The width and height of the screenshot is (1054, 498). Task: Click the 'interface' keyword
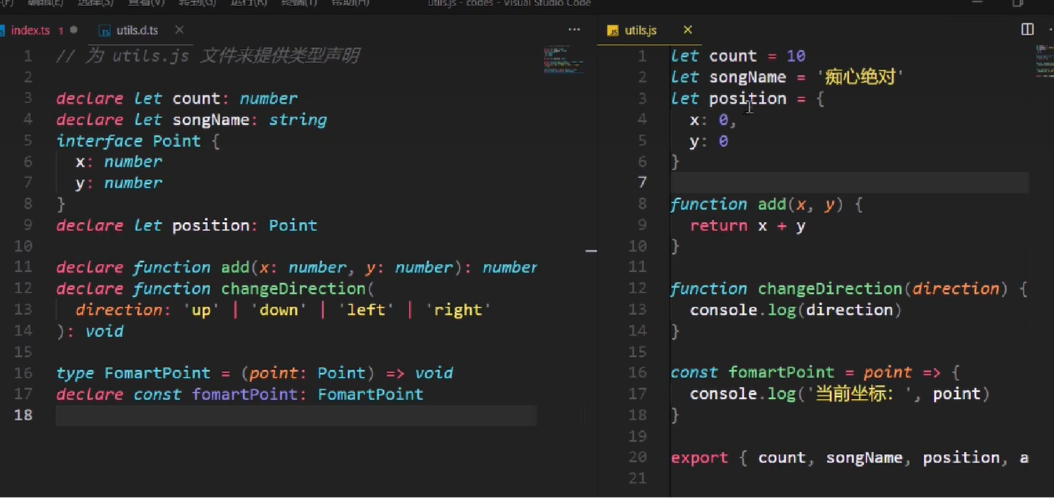pyautogui.click(x=99, y=141)
